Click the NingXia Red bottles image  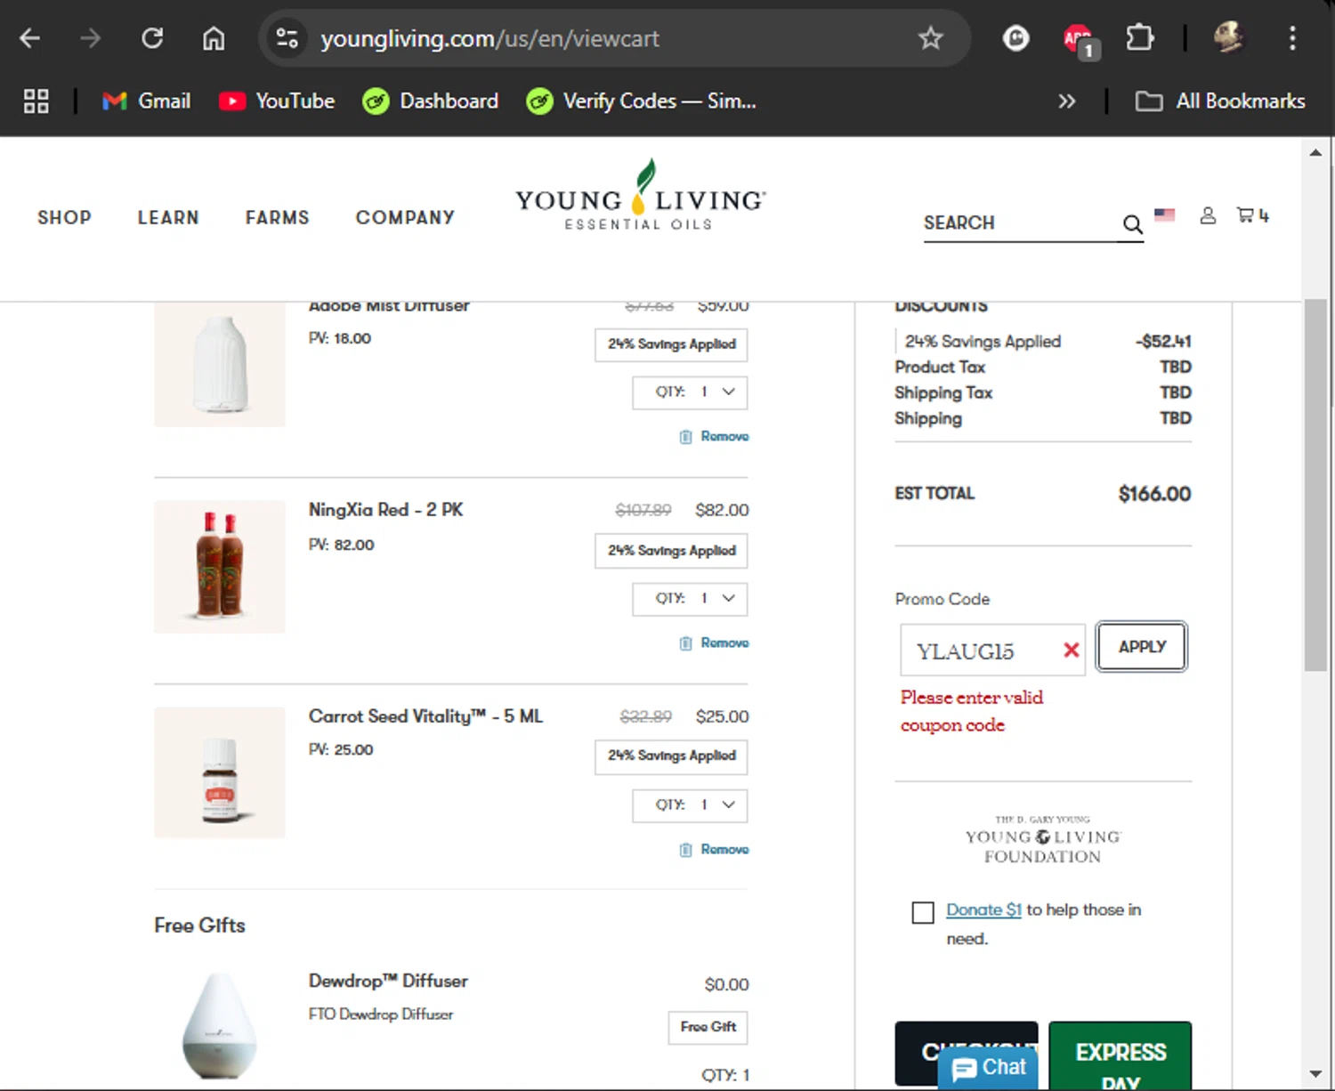click(220, 567)
